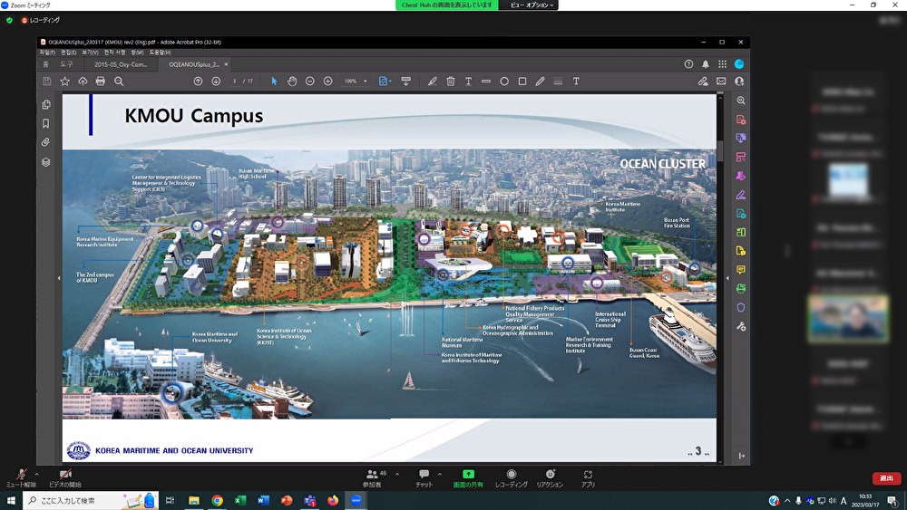The image size is (907, 510).
Task: Expand the audio options caret next to mute
Action: pos(36,474)
